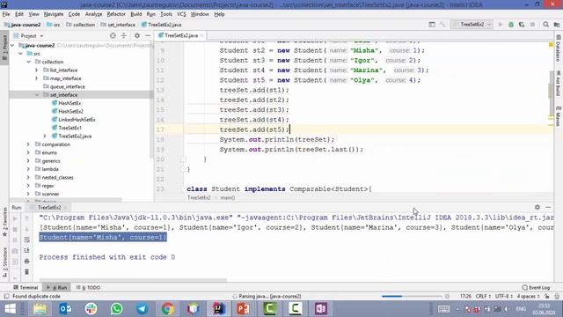Open the TODO tool window

click(88, 288)
